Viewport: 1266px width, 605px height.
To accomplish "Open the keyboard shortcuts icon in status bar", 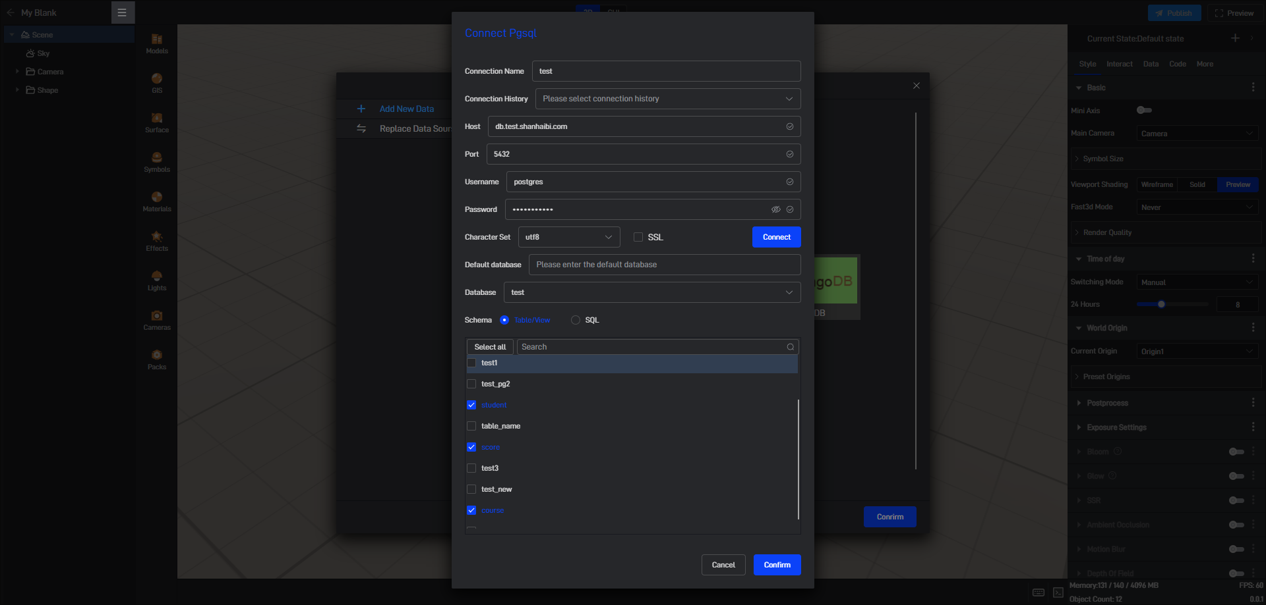I will pos(1039,592).
